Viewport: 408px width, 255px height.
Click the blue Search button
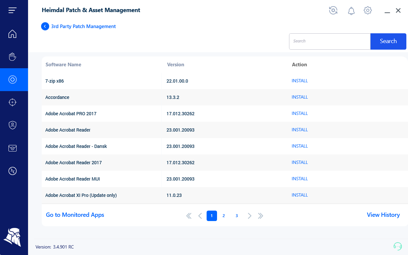point(388,41)
